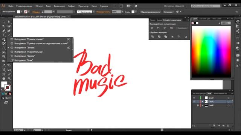Click target circle of layer Слой 3
Viewport: 241px width, 135px height.
pos(229,105)
